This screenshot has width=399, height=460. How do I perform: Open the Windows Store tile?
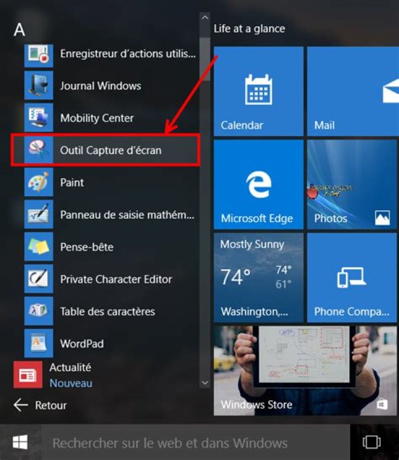(305, 371)
